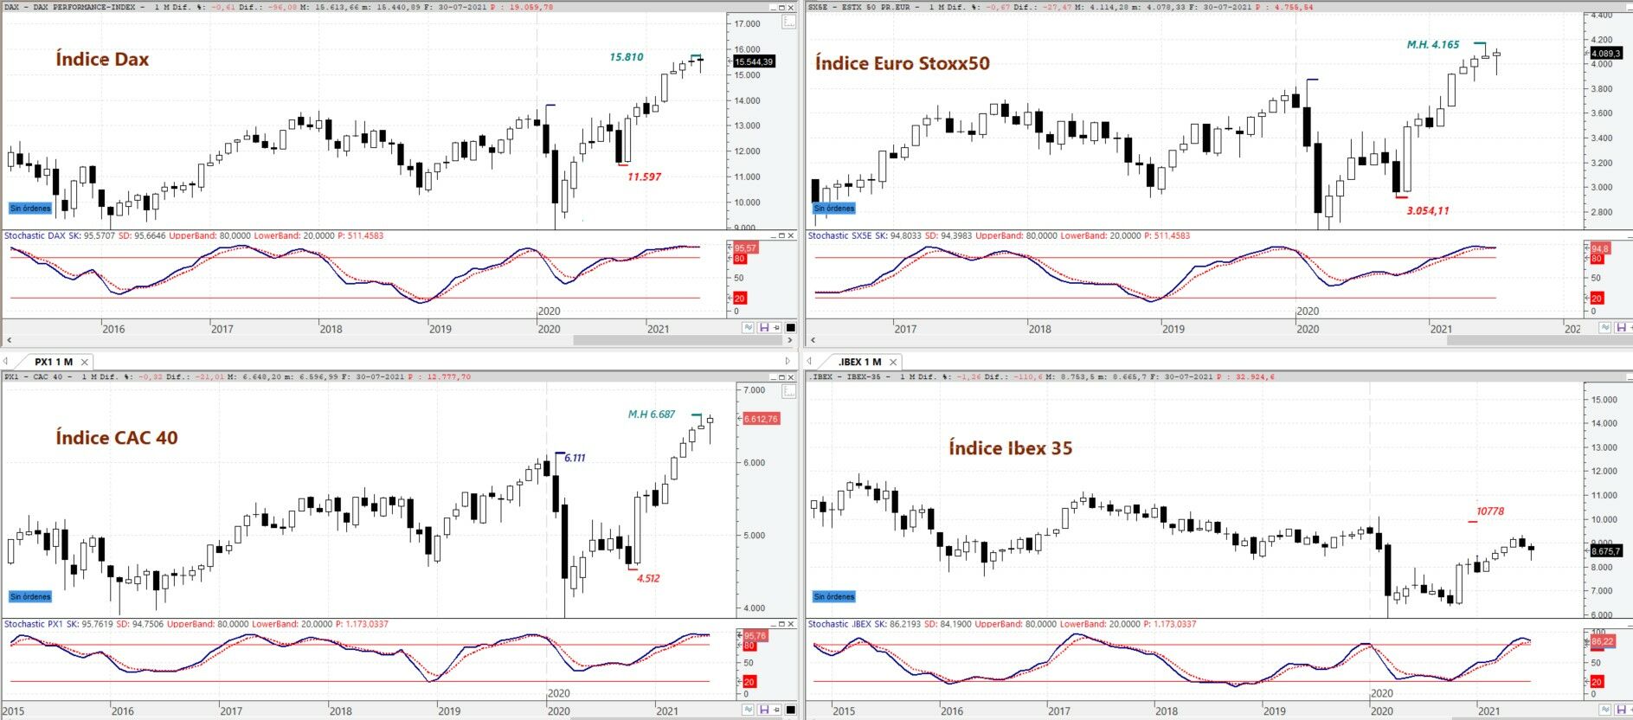Click the 11.597 support annotation

(x=644, y=177)
